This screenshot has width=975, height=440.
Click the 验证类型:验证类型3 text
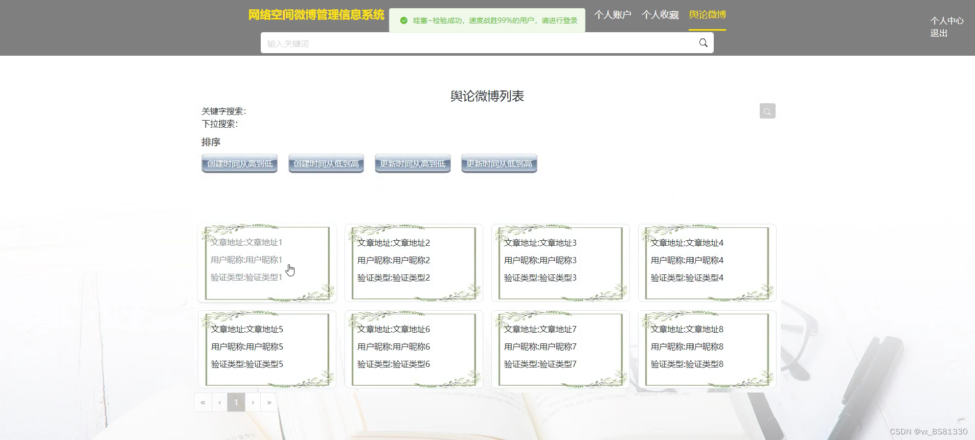tap(540, 277)
